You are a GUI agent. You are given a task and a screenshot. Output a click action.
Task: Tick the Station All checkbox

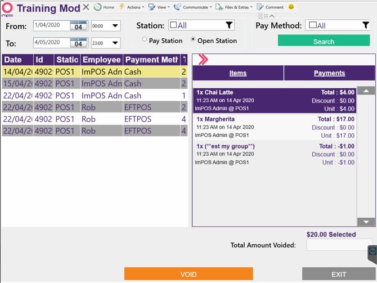tap(173, 25)
